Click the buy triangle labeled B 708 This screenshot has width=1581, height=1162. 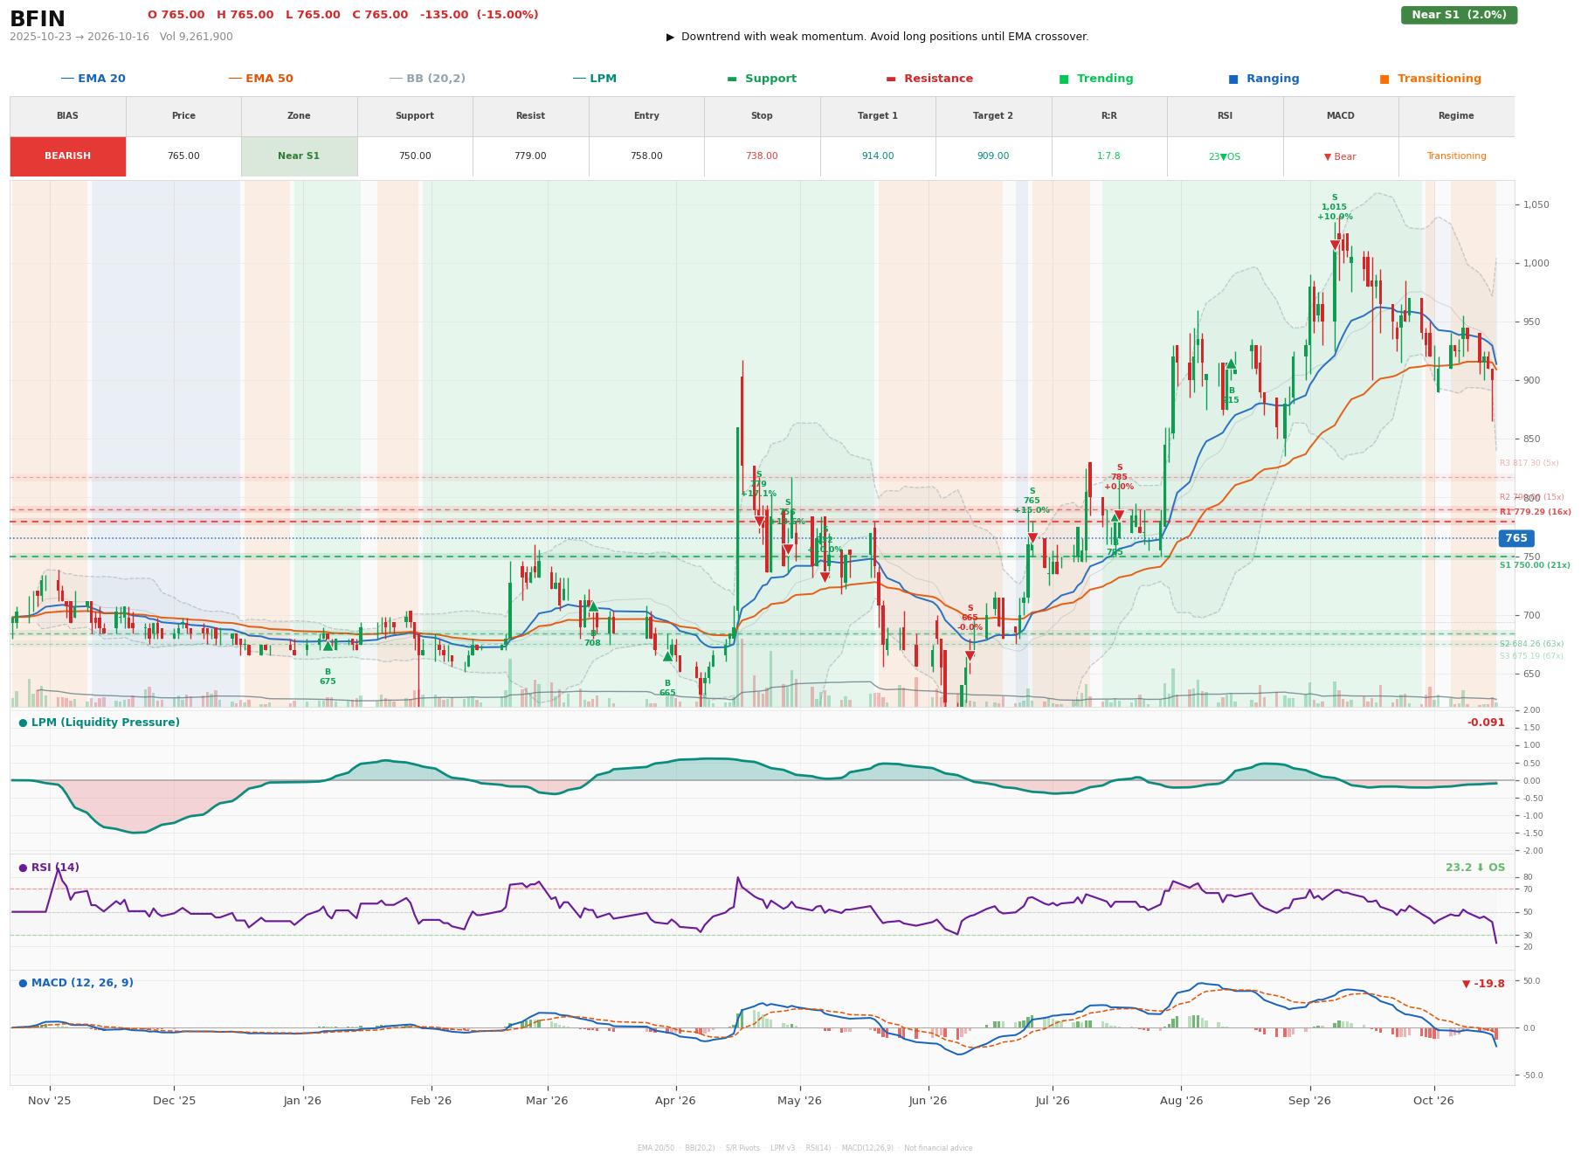(593, 606)
